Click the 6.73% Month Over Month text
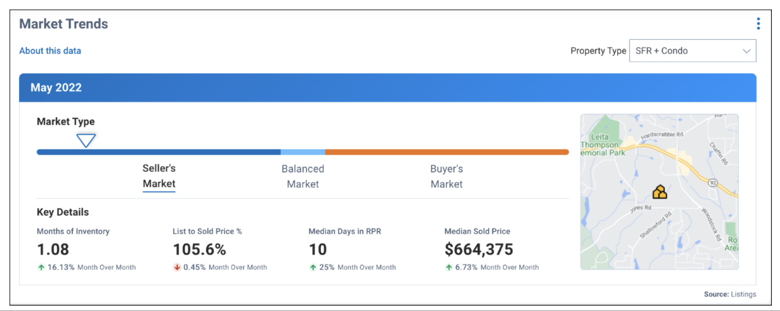Screen dimensions: 780x311 point(496,267)
